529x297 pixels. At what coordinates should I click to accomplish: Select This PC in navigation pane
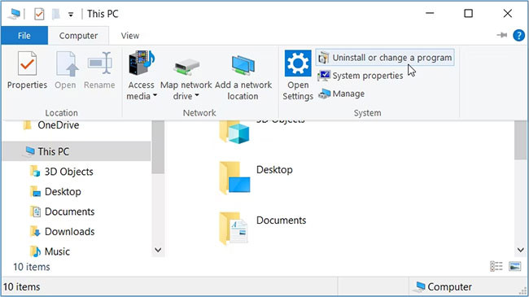(x=77, y=151)
